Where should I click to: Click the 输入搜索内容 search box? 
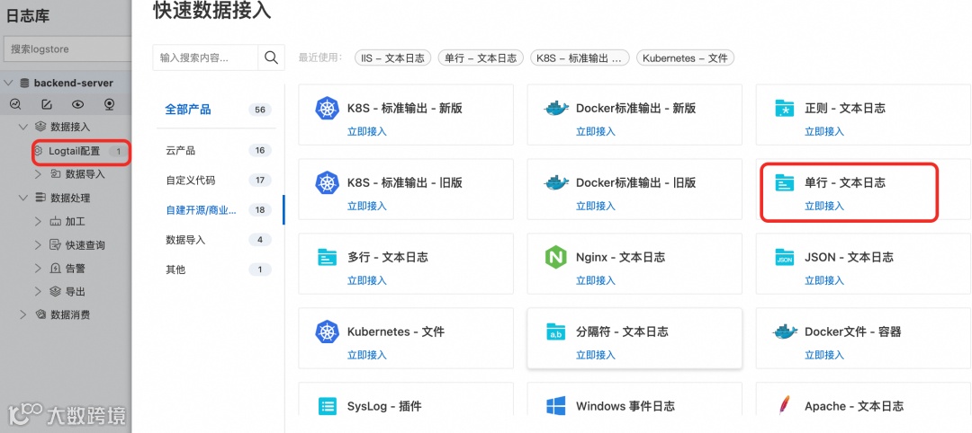205,57
